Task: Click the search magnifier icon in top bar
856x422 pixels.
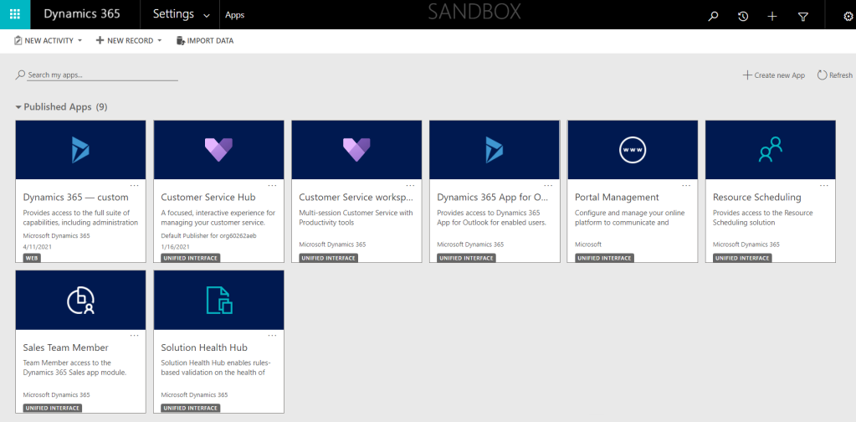Action: tap(713, 16)
